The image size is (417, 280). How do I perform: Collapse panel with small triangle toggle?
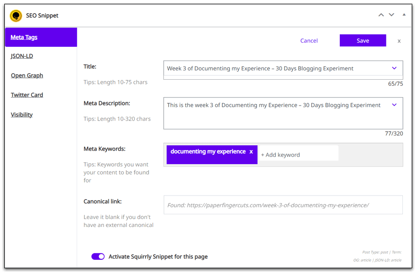point(404,15)
